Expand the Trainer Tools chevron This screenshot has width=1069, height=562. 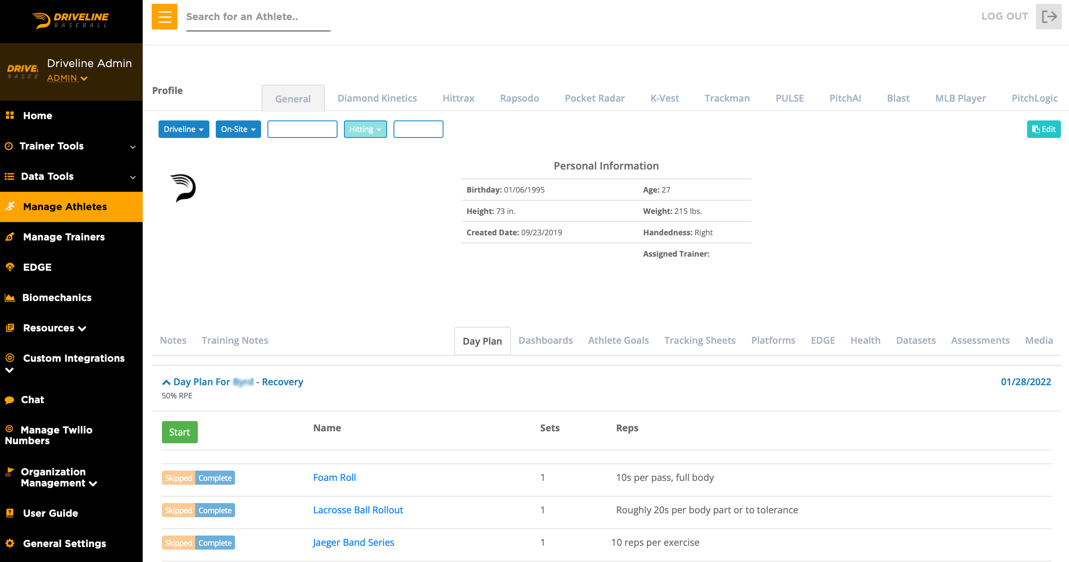pyautogui.click(x=133, y=146)
